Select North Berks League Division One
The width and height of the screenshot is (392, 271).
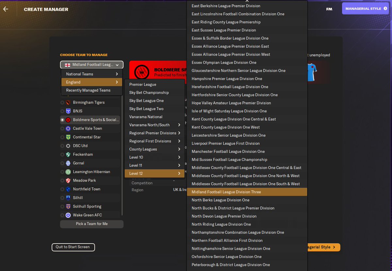pyautogui.click(x=247, y=200)
